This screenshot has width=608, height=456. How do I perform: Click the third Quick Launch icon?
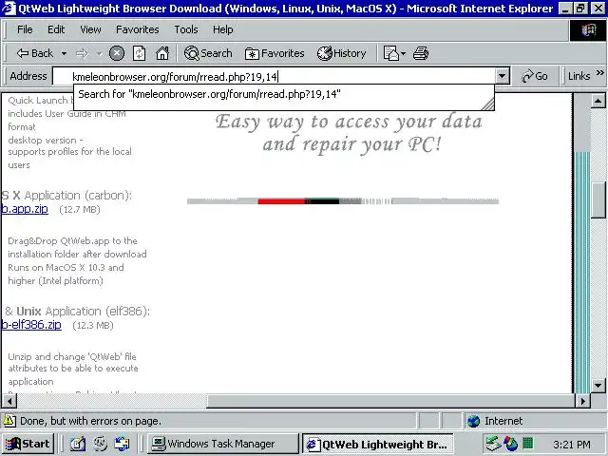[123, 444]
